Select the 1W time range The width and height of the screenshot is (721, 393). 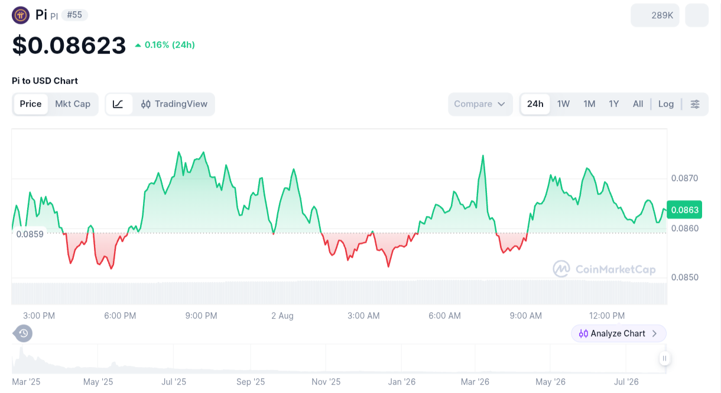pos(563,104)
